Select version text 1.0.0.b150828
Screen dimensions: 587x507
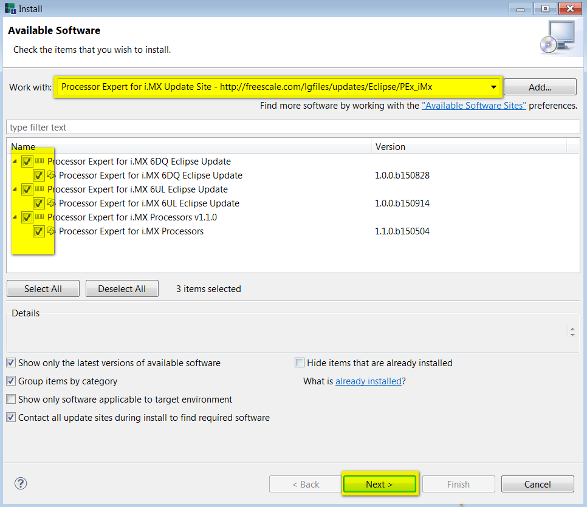point(402,175)
